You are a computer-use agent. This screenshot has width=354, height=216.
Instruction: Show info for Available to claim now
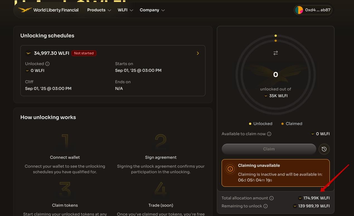(x=269, y=134)
